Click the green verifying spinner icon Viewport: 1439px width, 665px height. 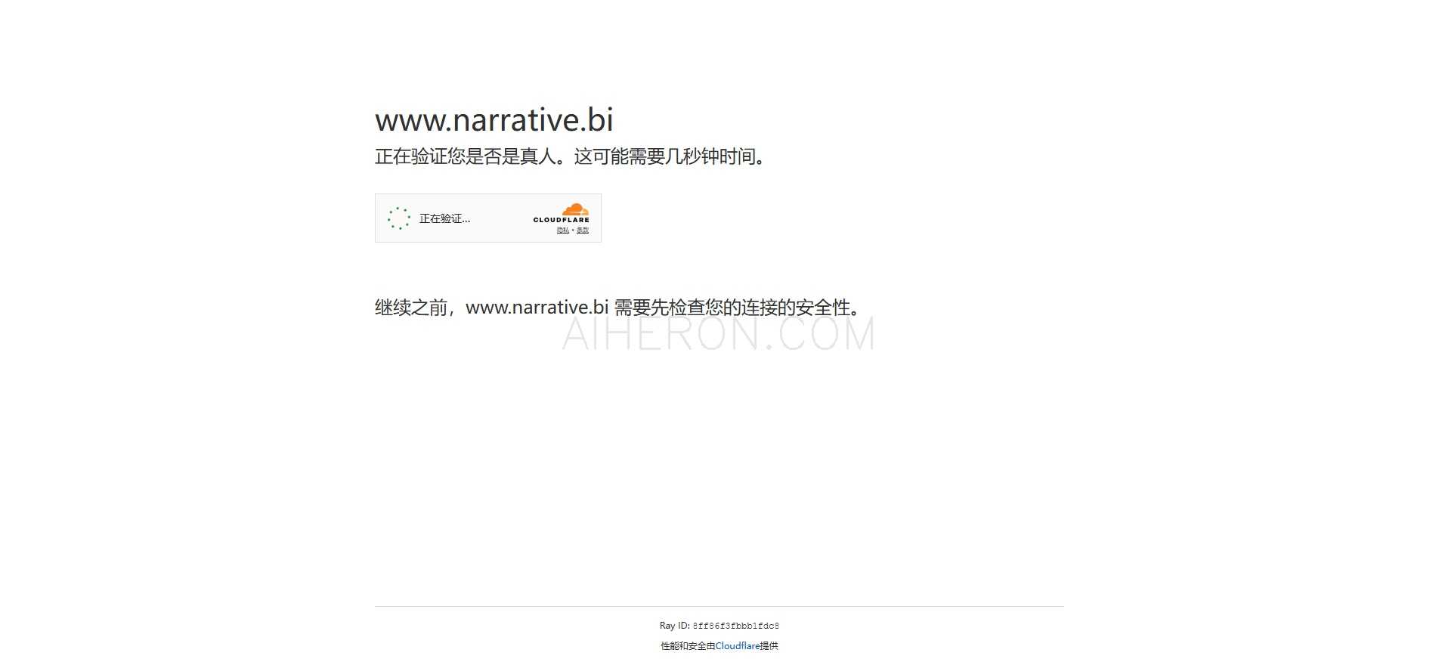tap(399, 218)
